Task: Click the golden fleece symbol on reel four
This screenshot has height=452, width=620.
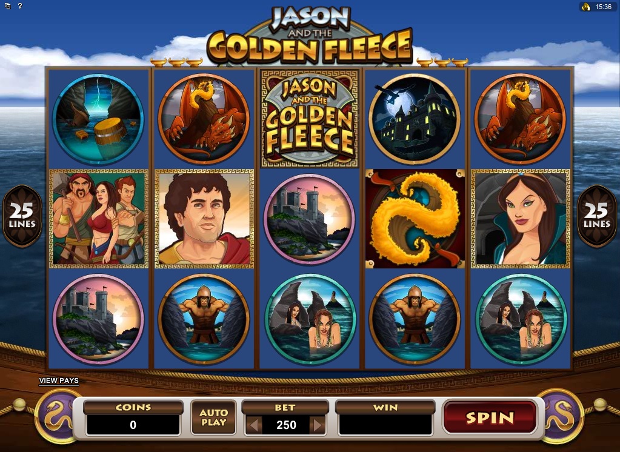Action: point(415,219)
